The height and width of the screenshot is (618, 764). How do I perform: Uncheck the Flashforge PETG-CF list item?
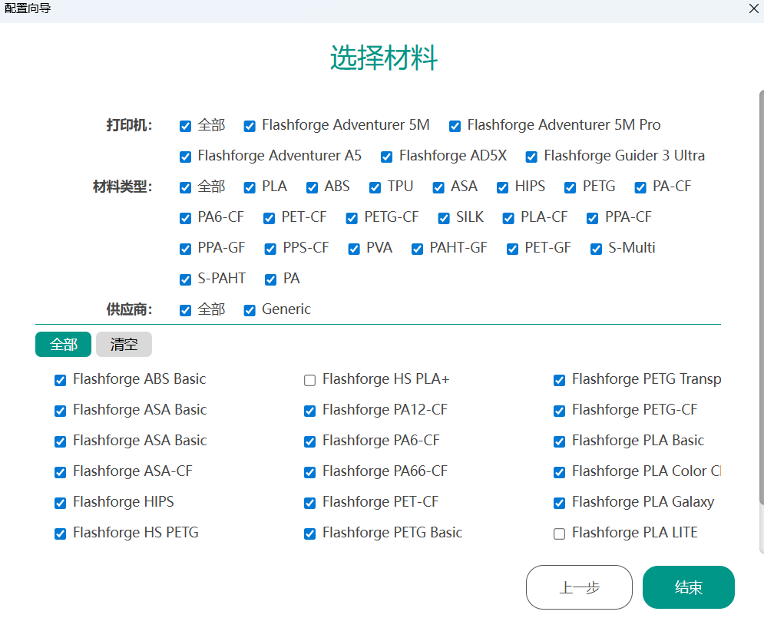pos(559,411)
